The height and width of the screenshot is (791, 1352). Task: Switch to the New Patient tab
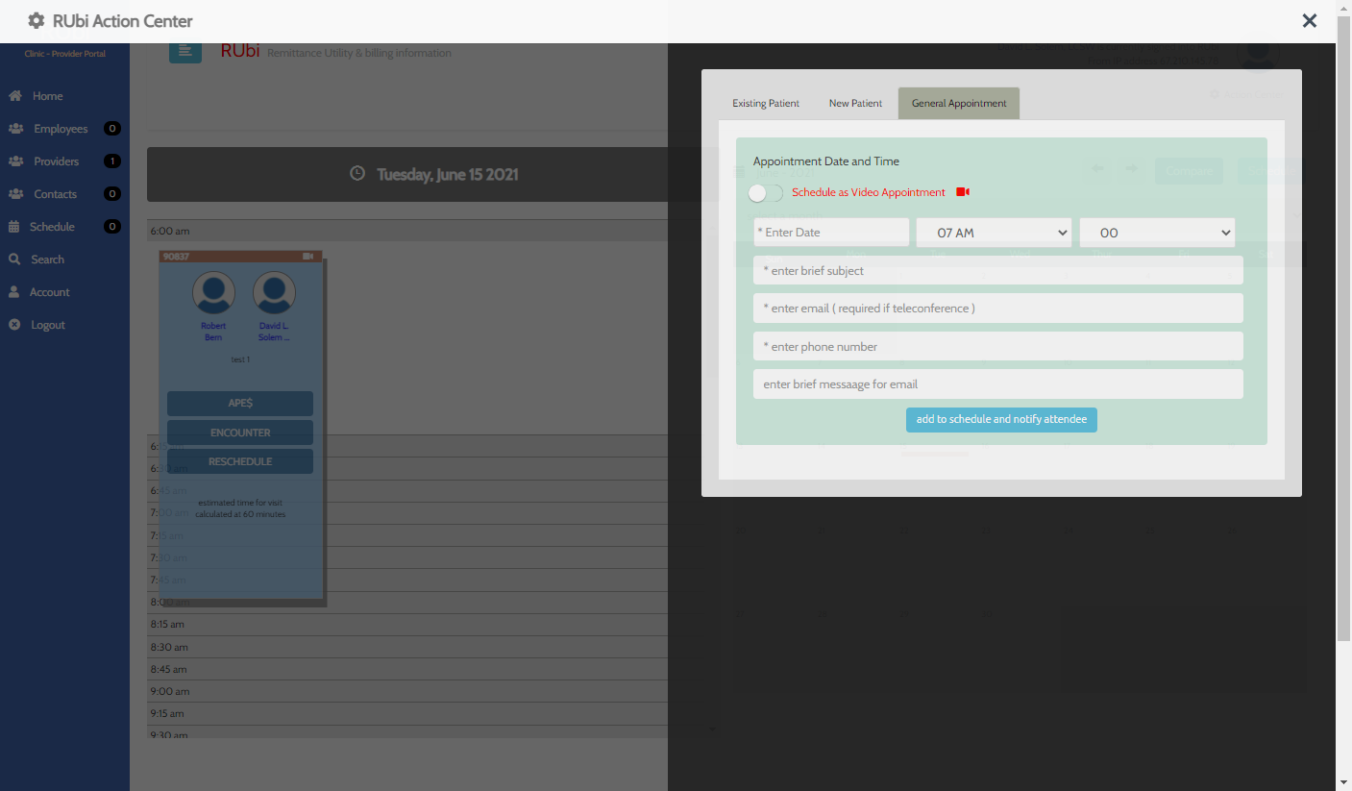pos(855,104)
